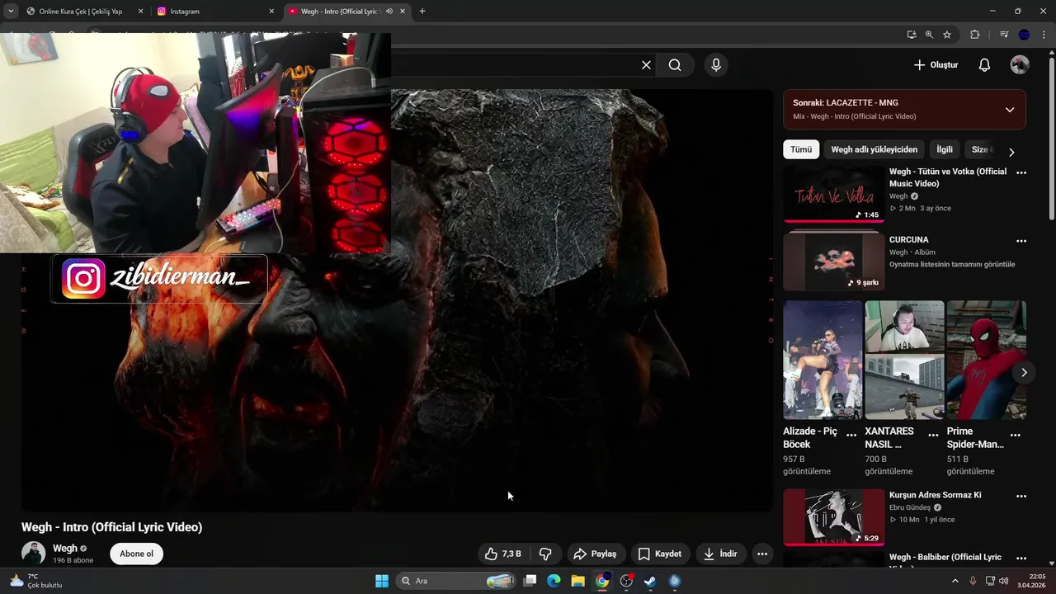Image resolution: width=1056 pixels, height=594 pixels.
Task: Open the Windows Start menu
Action: [x=382, y=581]
